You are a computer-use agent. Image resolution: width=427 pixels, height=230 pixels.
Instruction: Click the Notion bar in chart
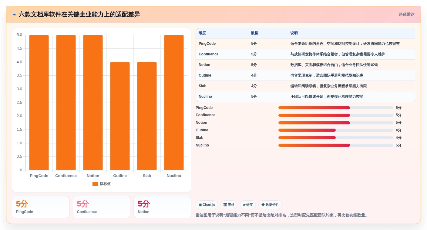pyautogui.click(x=93, y=103)
